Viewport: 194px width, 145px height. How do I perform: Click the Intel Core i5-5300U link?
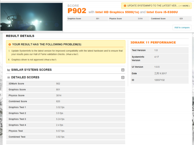click(x=162, y=12)
